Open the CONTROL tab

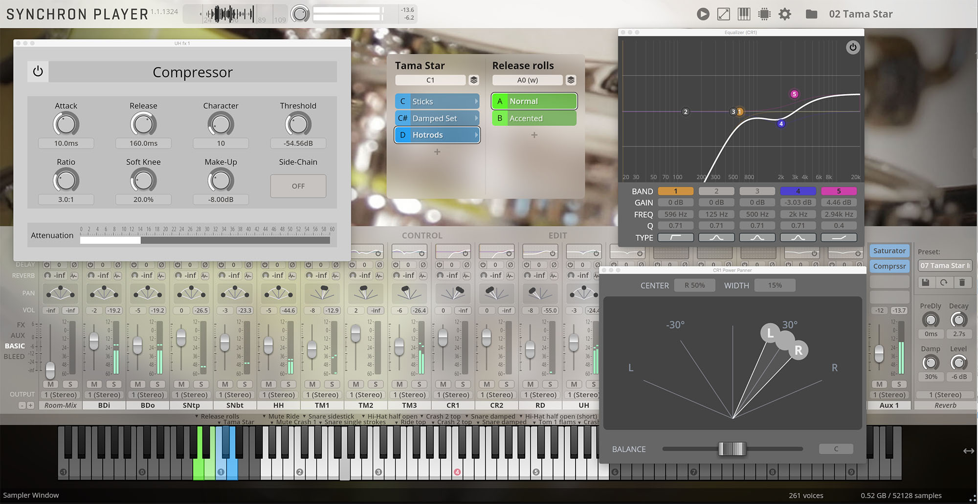point(422,235)
